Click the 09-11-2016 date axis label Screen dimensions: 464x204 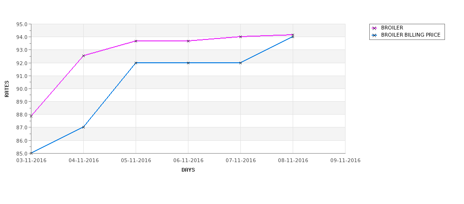(346, 161)
